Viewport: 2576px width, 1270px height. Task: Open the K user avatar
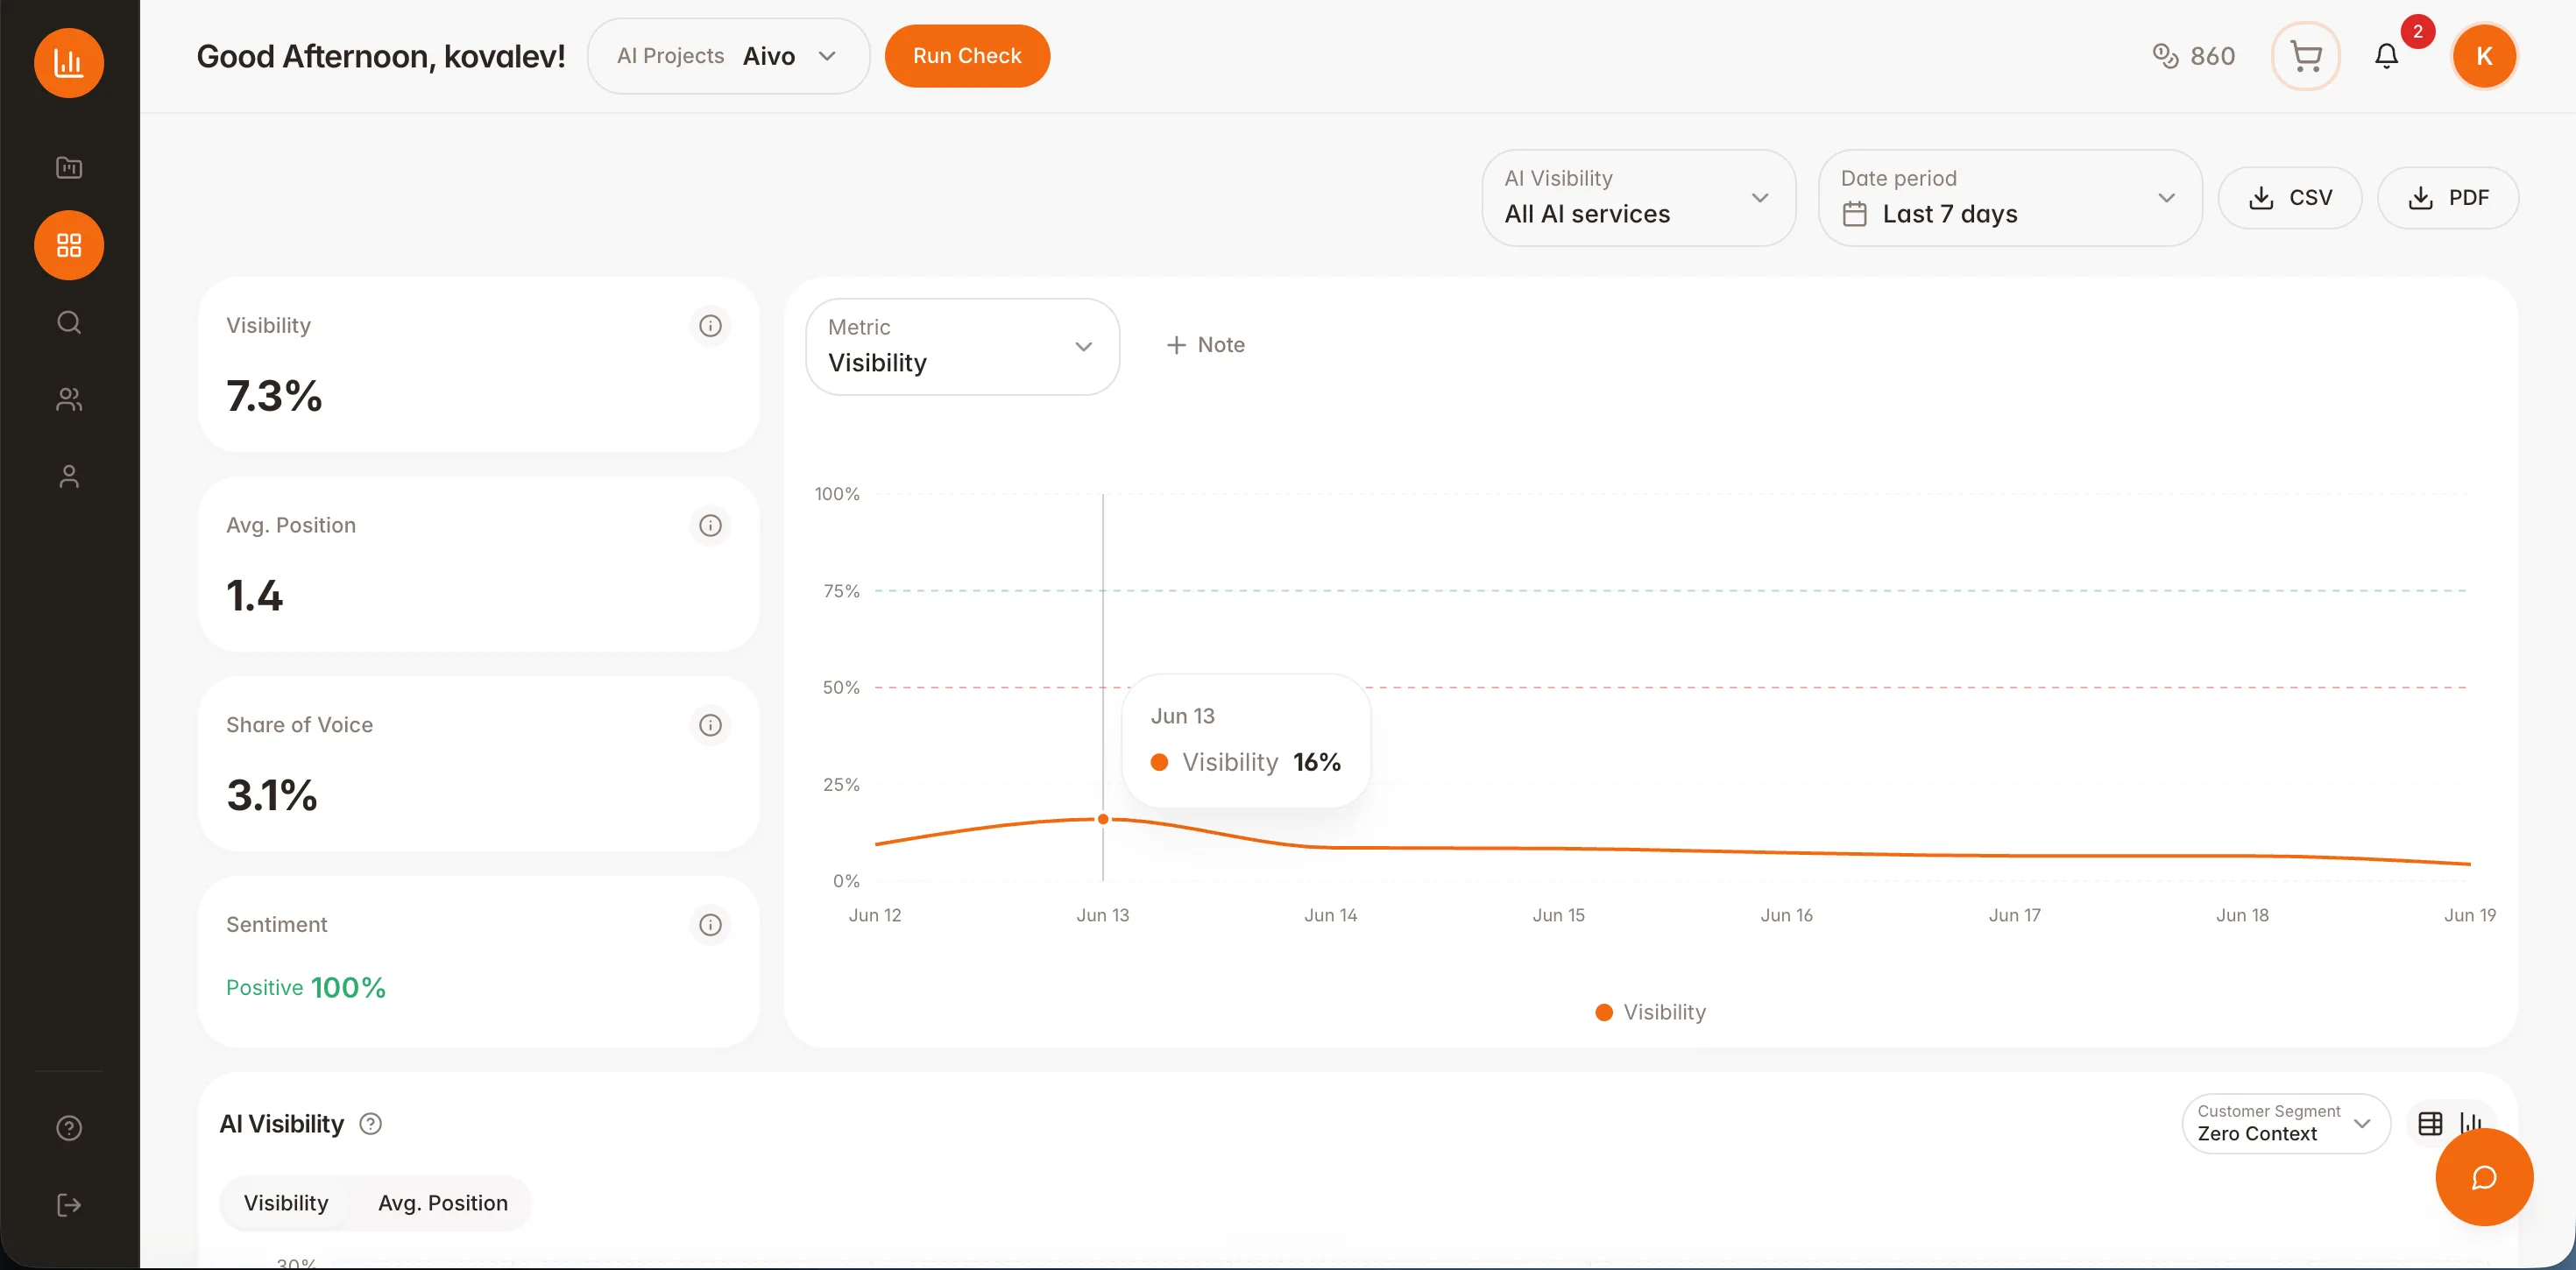coord(2484,56)
